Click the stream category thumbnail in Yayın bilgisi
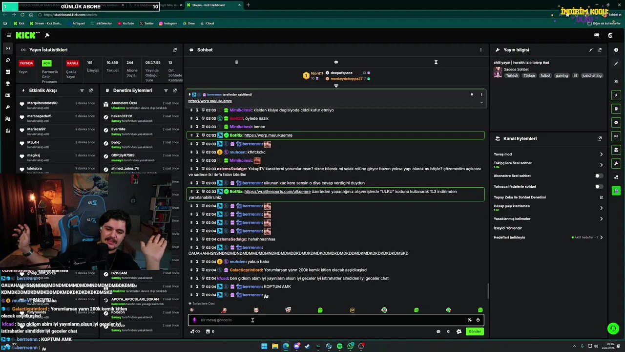The width and height of the screenshot is (625, 352). [x=498, y=72]
